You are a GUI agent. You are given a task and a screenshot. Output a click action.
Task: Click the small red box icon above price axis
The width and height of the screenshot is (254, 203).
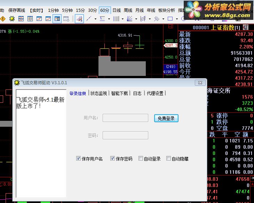(x=170, y=26)
